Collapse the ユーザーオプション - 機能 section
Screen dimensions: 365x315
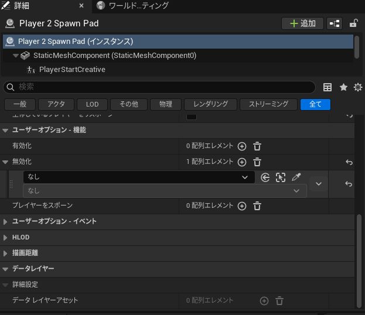click(5, 131)
